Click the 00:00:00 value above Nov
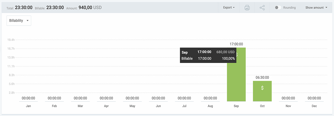The width and height of the screenshot is (334, 116). pyautogui.click(x=288, y=98)
